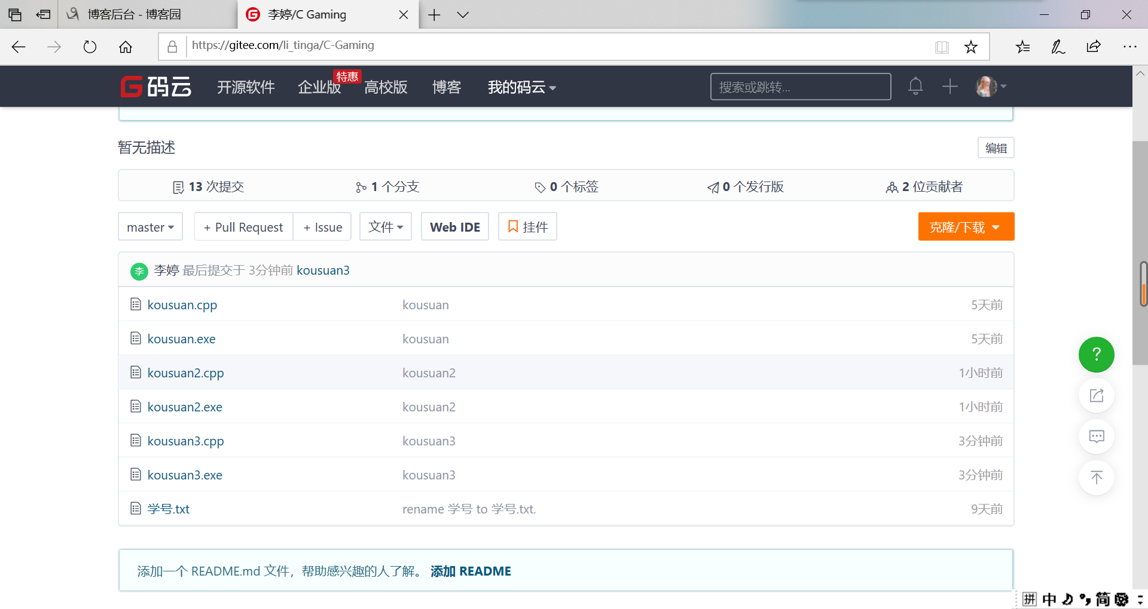Click the browser share icon
Viewport: 1148px width, 609px height.
point(1094,47)
